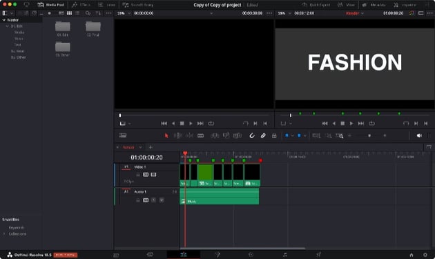The image size is (435, 259).
Task: Play the timeline viewer
Action: point(351,123)
